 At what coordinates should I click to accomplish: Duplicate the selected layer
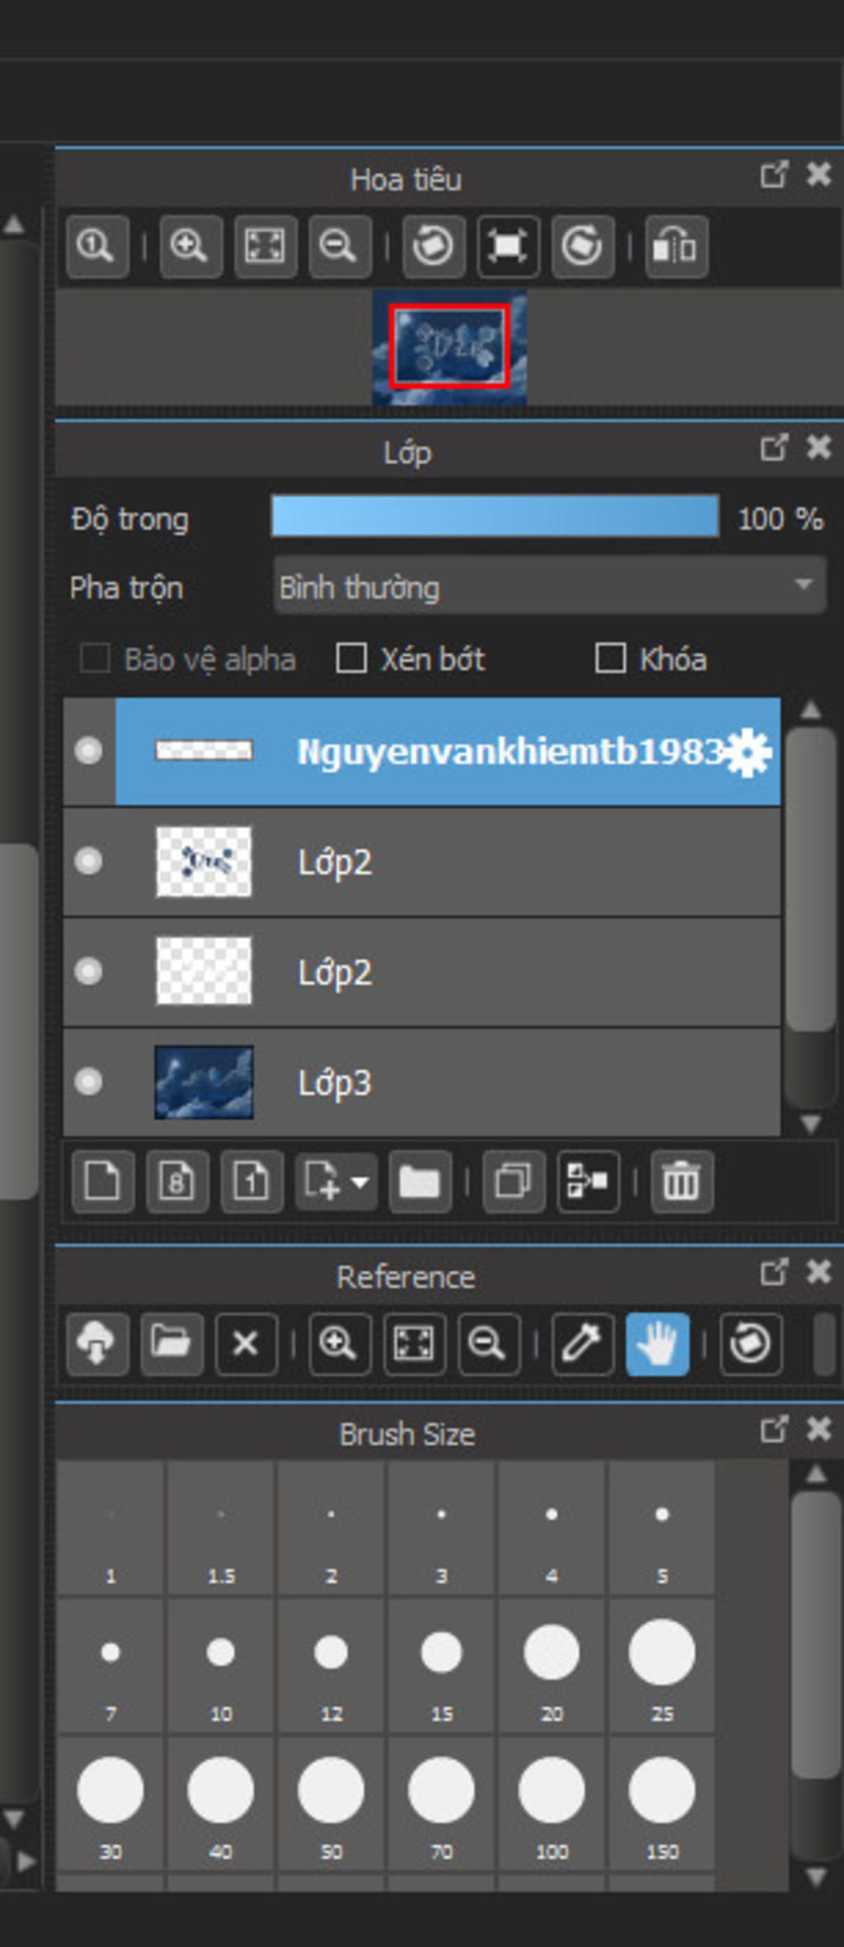tap(513, 1182)
